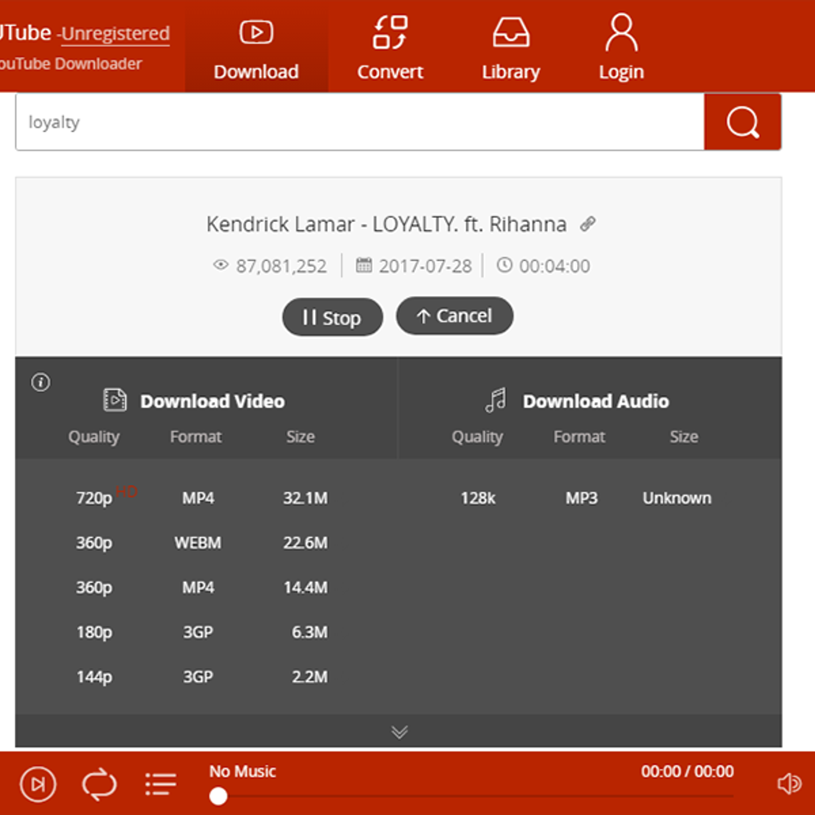Click the duration 00:04:00
815x815 pixels.
(x=554, y=266)
